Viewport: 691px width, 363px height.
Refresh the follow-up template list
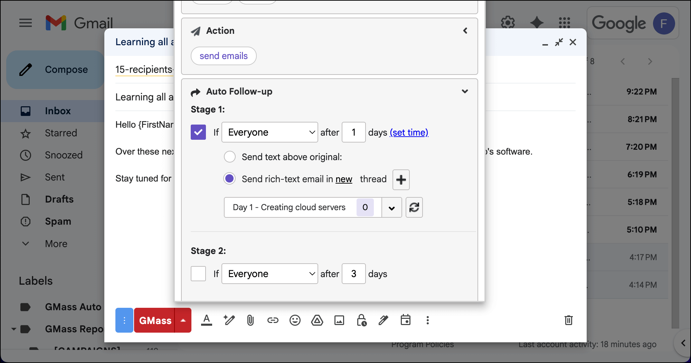414,207
